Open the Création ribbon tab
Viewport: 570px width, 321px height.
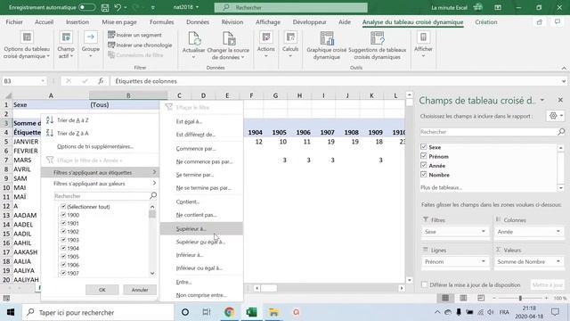coord(485,21)
